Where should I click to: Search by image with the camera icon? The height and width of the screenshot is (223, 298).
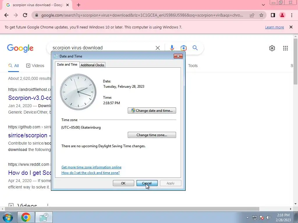pyautogui.click(x=183, y=48)
